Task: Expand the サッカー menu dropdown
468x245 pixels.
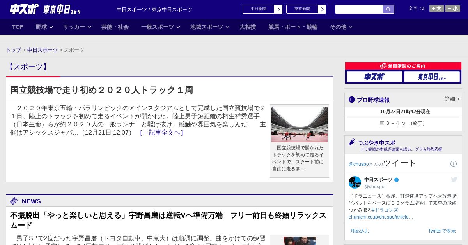Action: pyautogui.click(x=77, y=27)
